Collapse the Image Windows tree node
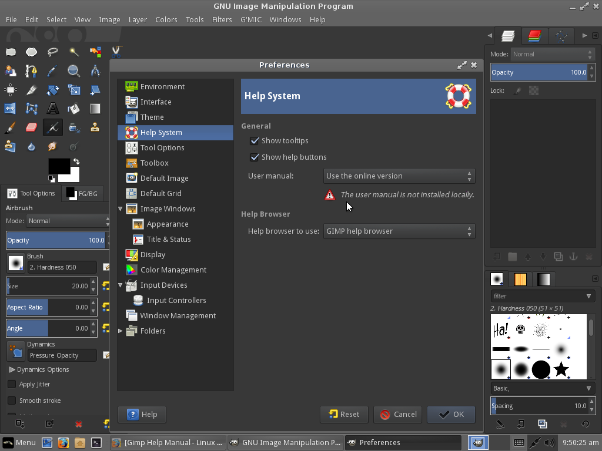Viewport: 602px width, 451px height. [x=120, y=208]
